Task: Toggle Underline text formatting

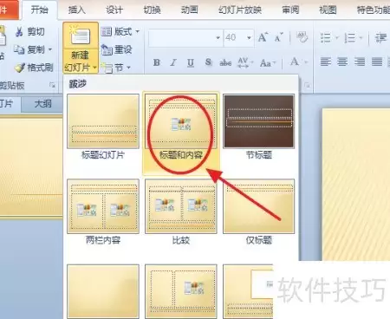Action: tap(191, 62)
